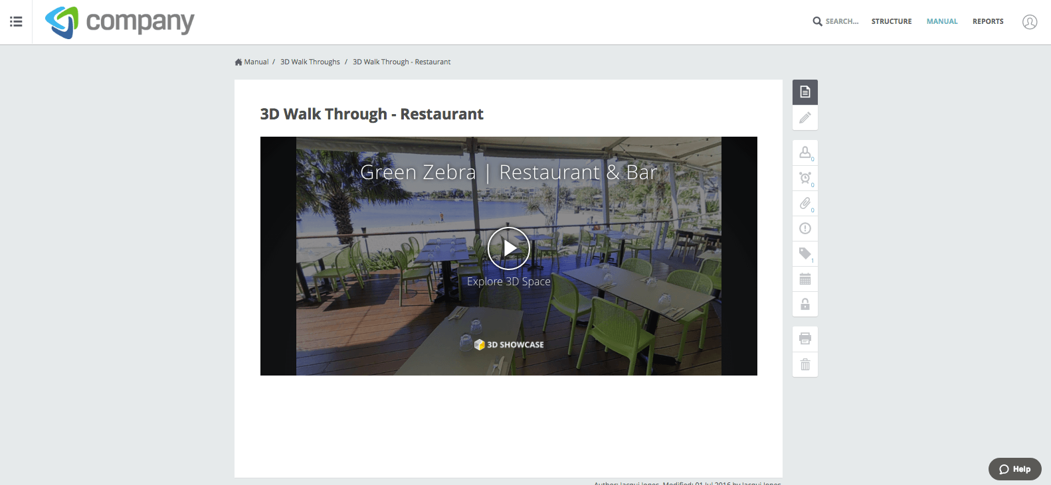Open the stamp approval icon
Screen dimensions: 1051x485
coord(805,153)
